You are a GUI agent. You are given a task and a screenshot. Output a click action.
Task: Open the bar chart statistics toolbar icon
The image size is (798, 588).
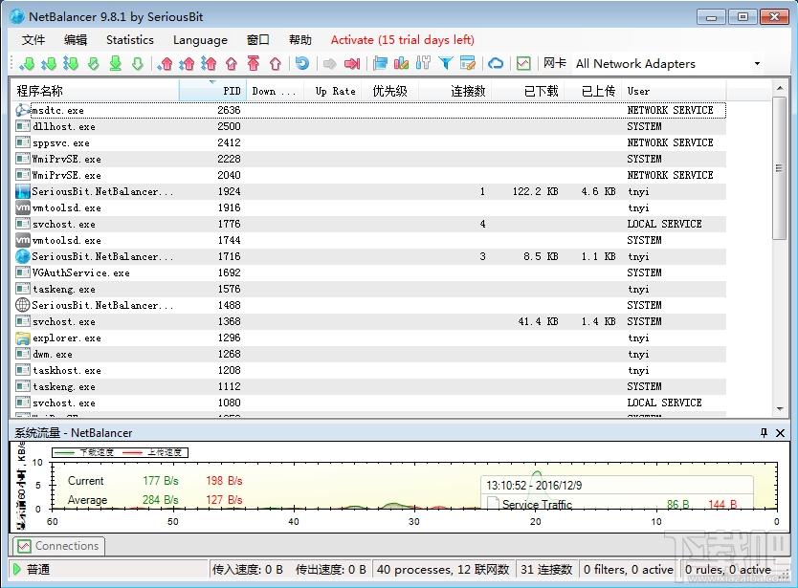402,64
